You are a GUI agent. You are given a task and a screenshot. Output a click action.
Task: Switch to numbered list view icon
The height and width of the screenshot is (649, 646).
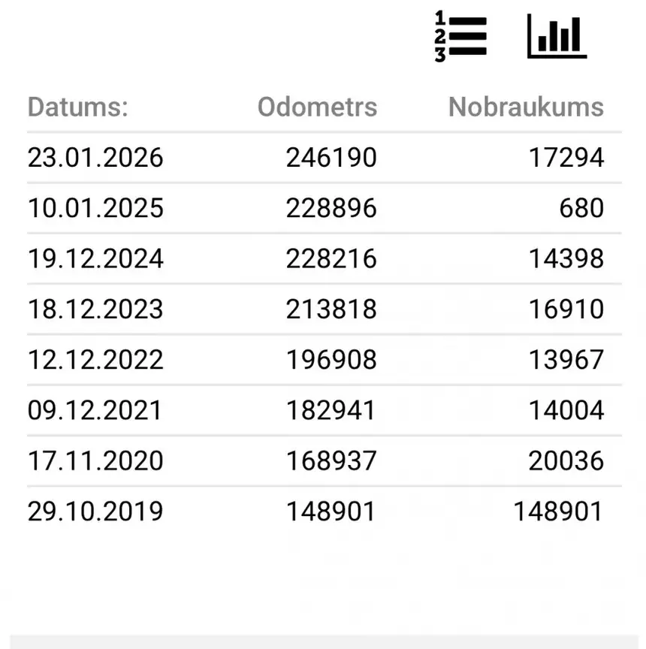(460, 36)
